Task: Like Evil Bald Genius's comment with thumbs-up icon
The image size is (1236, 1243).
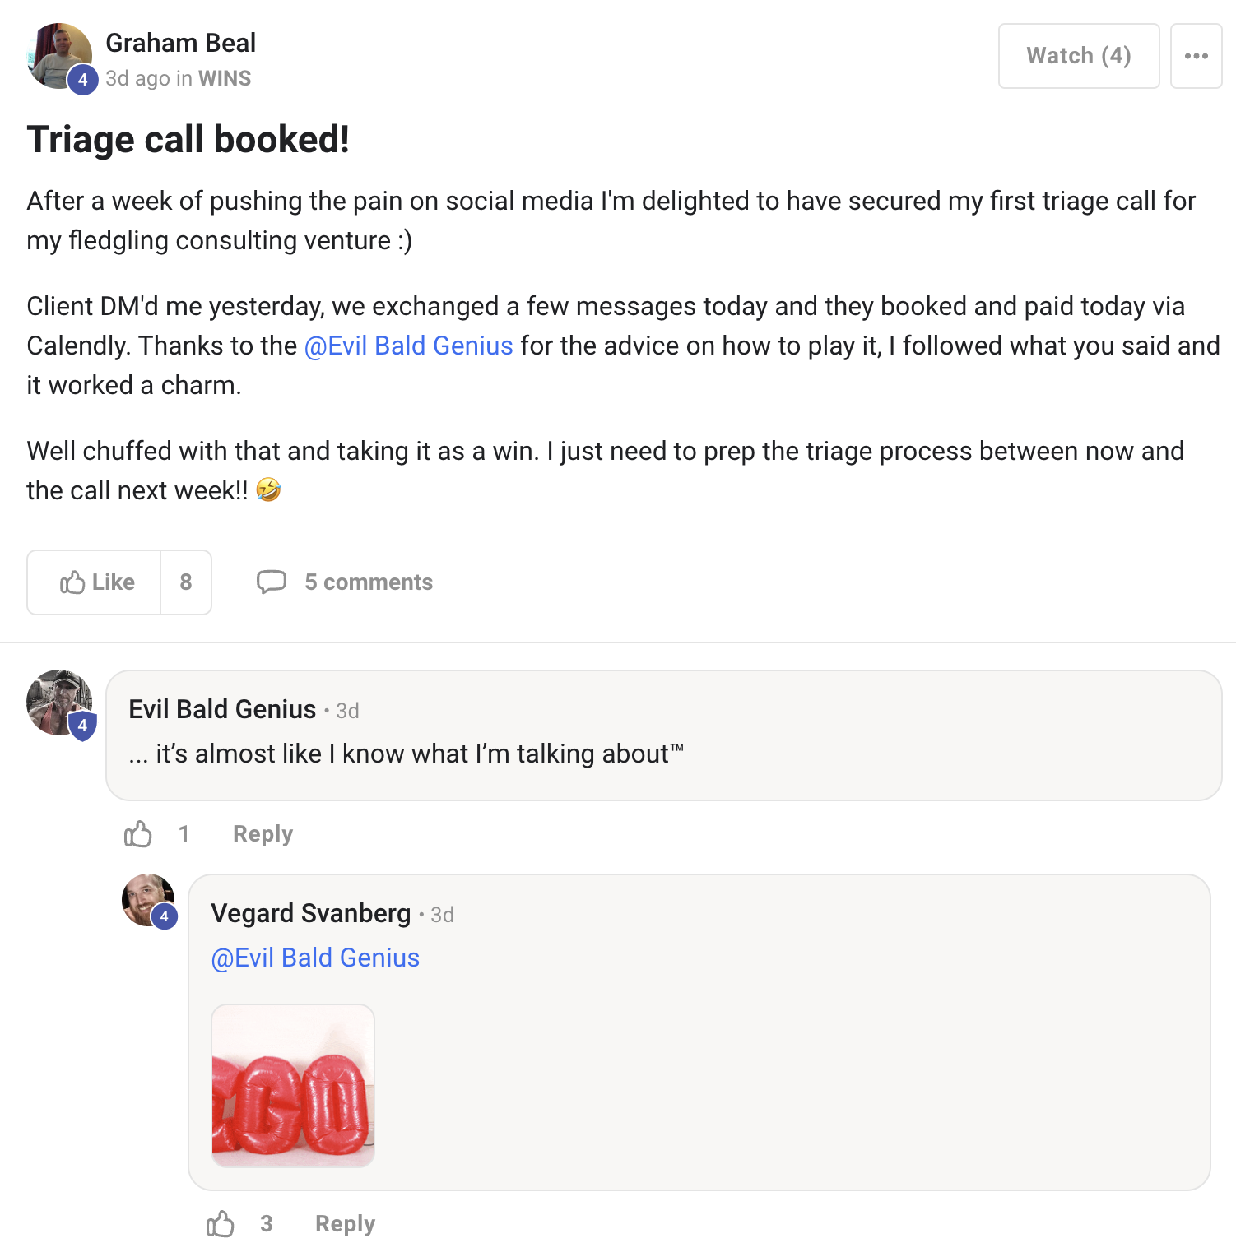Action: 138,833
